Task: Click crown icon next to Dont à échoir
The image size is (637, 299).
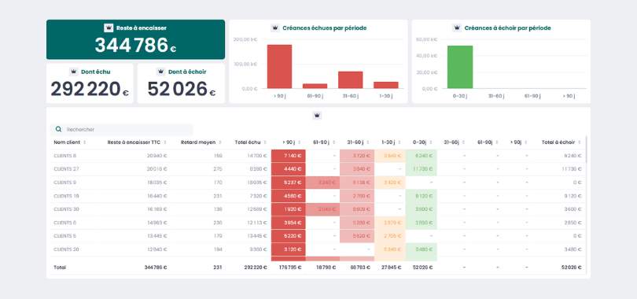Action: pos(161,72)
